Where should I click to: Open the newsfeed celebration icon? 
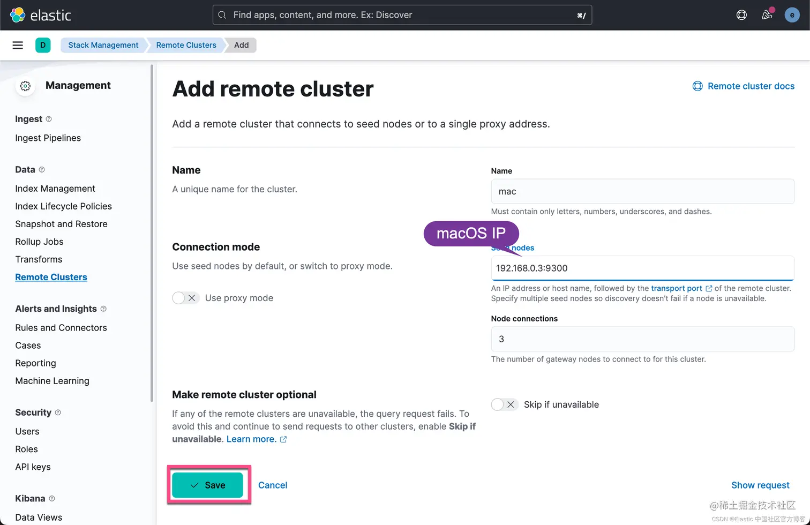767,15
